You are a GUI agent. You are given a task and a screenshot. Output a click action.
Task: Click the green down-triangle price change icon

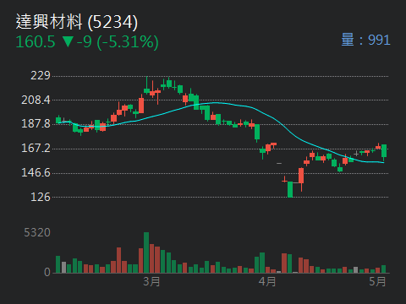pyautogui.click(x=68, y=41)
